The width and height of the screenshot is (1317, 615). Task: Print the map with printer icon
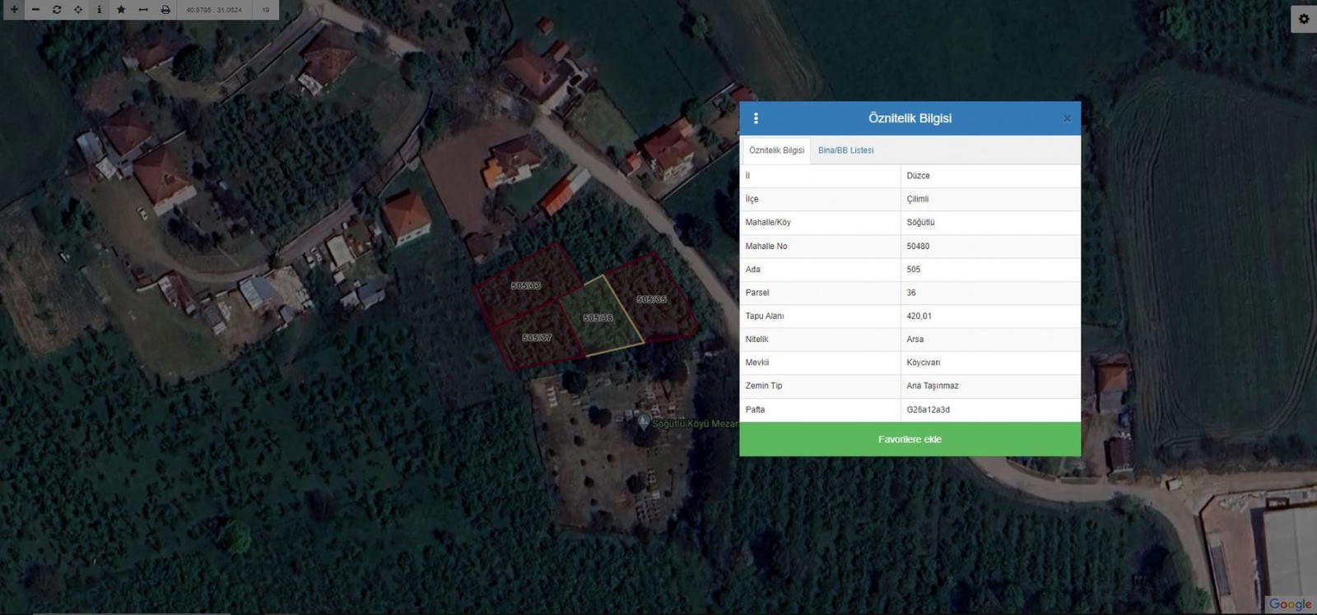pos(165,10)
